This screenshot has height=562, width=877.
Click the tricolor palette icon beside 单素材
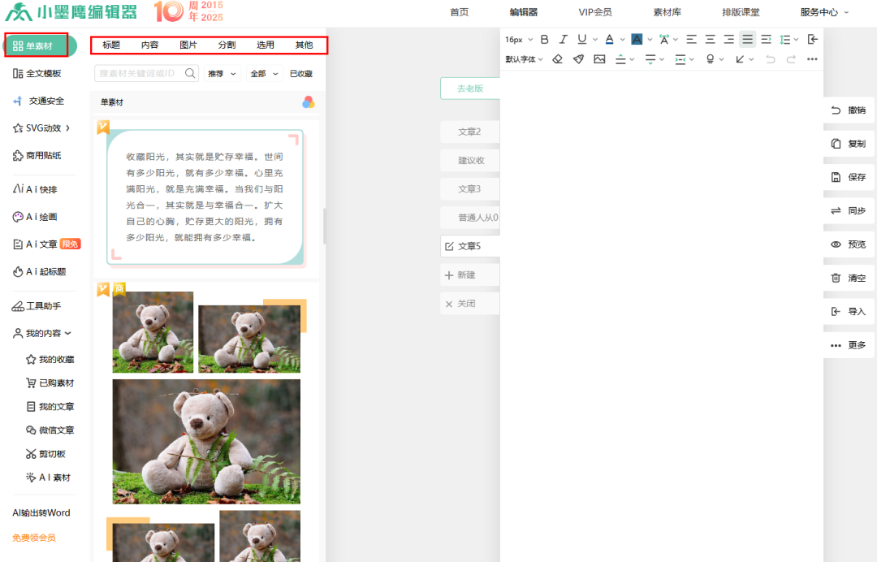pos(309,102)
